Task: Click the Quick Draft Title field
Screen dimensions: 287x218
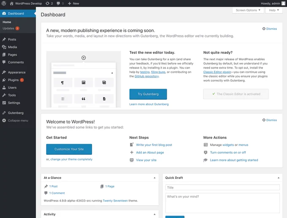Action: 222,187
